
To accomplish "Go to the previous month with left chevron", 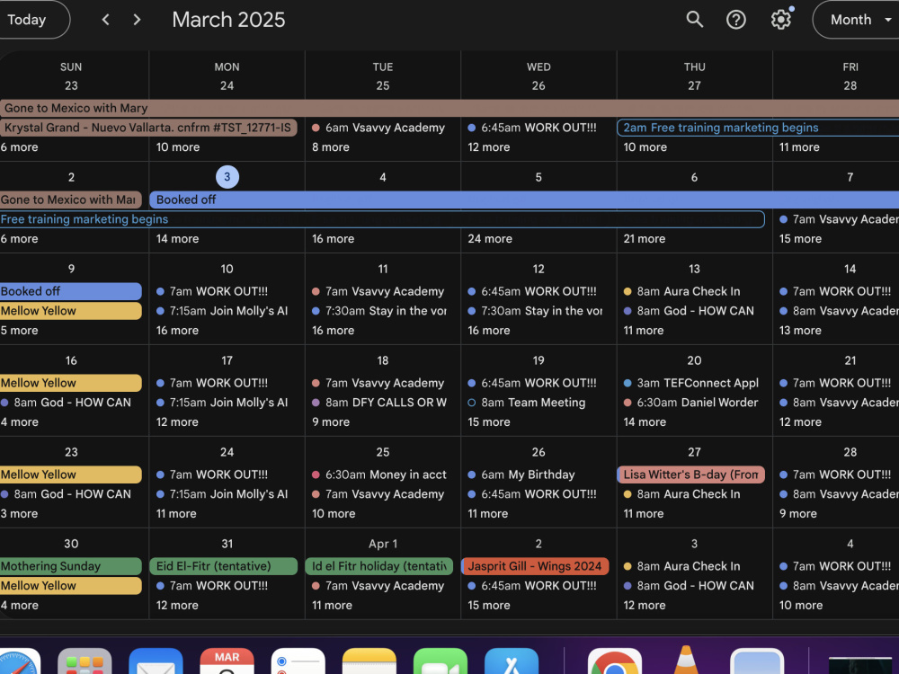I will click(x=105, y=20).
